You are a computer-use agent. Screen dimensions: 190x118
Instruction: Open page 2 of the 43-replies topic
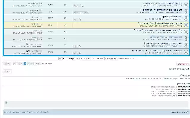tap(75, 53)
